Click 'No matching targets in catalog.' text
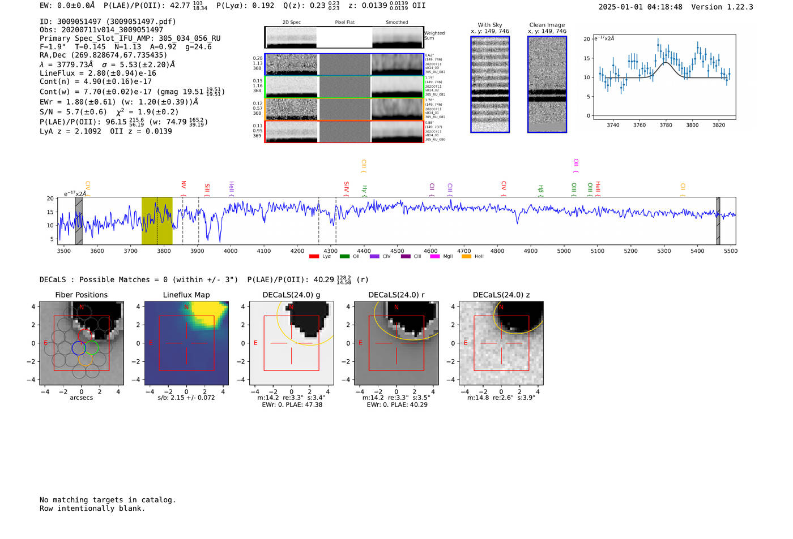Viewport: 793px width, 539px height. click(108, 500)
